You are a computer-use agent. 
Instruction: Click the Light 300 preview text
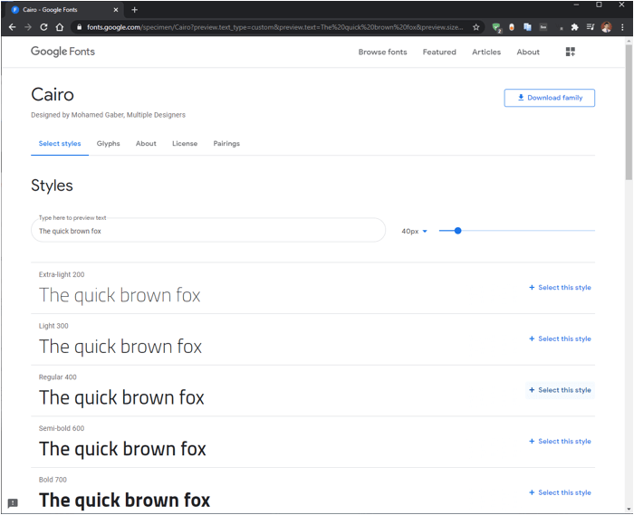pyautogui.click(x=120, y=347)
